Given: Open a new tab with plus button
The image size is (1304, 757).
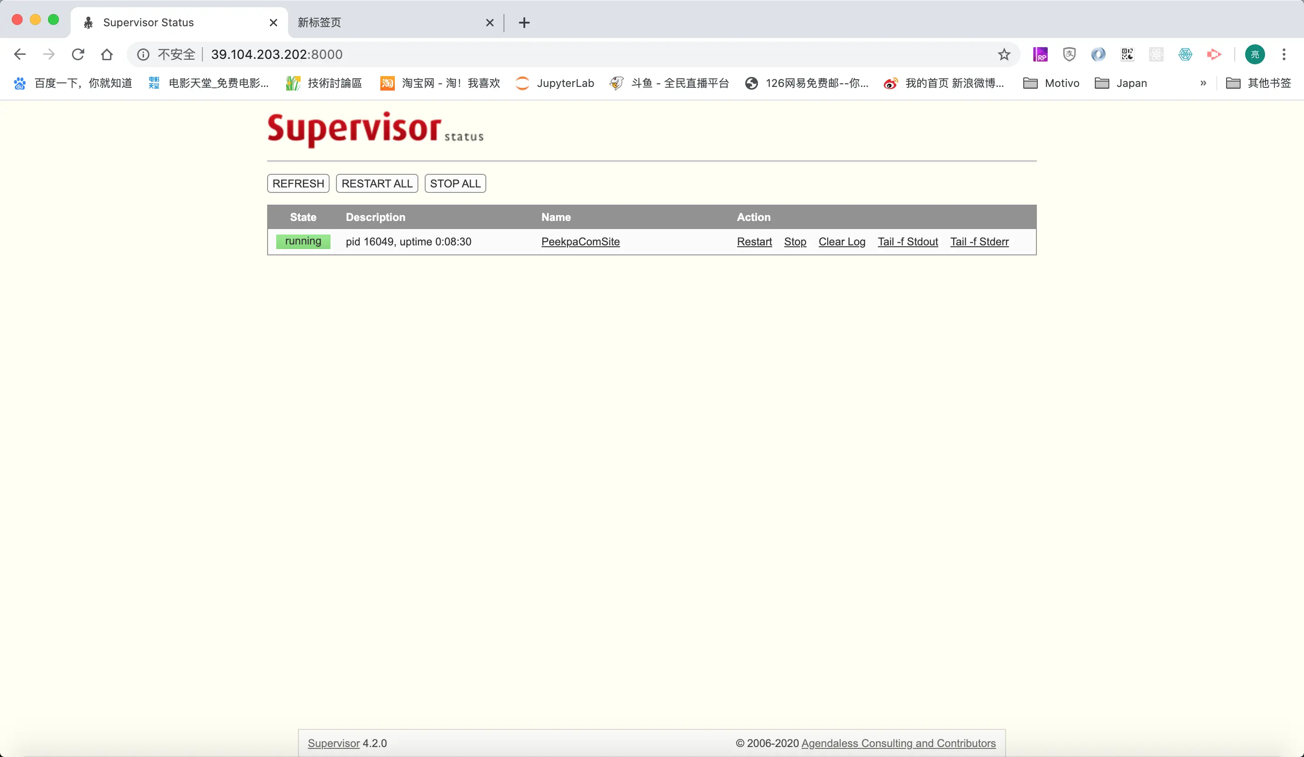Looking at the screenshot, I should 524,23.
